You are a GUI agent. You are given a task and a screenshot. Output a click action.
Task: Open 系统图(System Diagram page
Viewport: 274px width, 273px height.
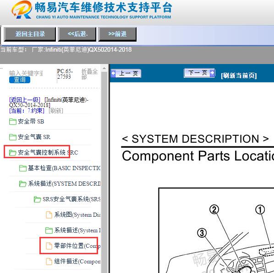pos(77,214)
